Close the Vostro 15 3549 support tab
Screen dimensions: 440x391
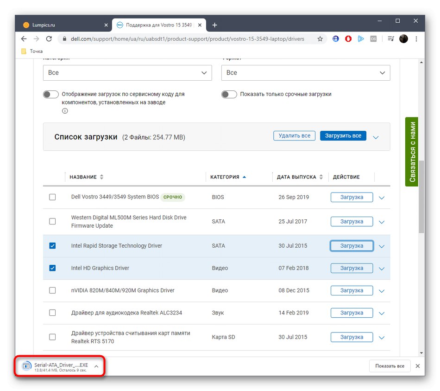[200, 25]
